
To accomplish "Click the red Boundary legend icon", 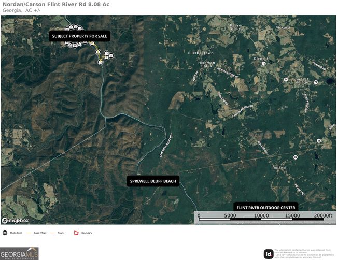I will pyautogui.click(x=76, y=233).
